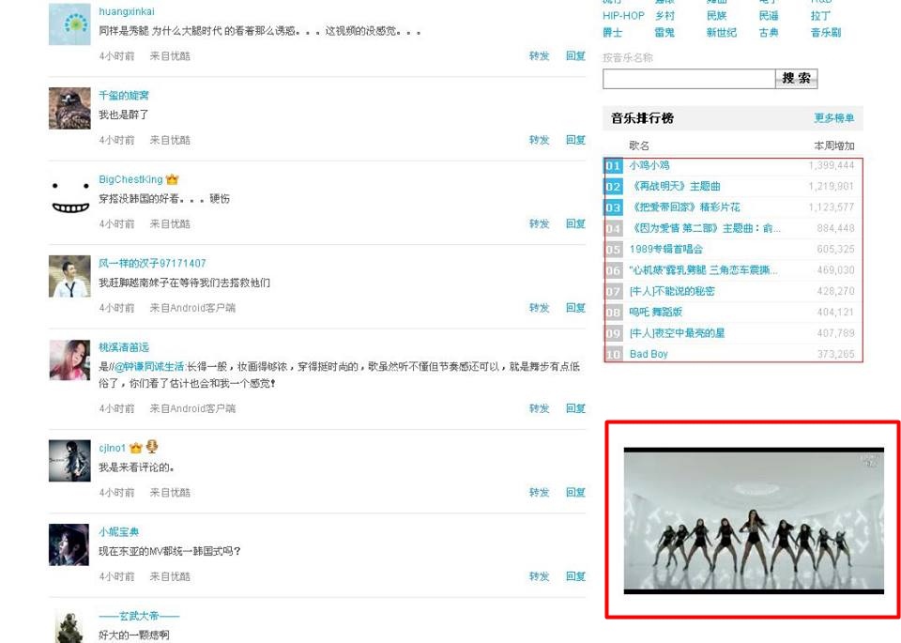Click the microphone badge next to cjlno1
This screenshot has width=901, height=643.
pyautogui.click(x=152, y=448)
